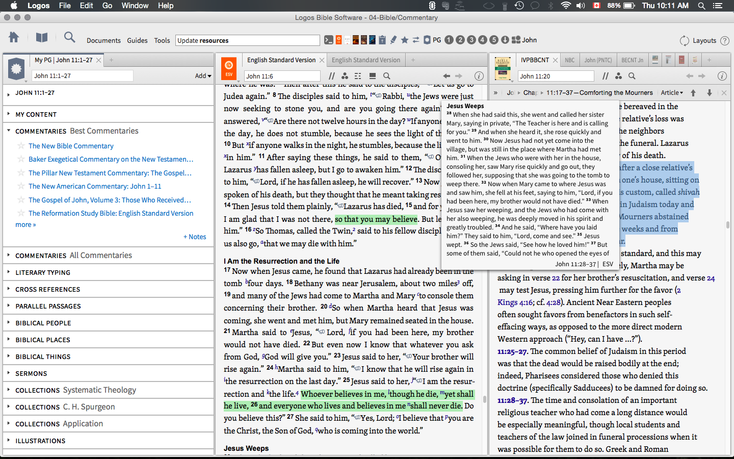Search inside the ESV panel
The image size is (734, 459).
tap(387, 76)
